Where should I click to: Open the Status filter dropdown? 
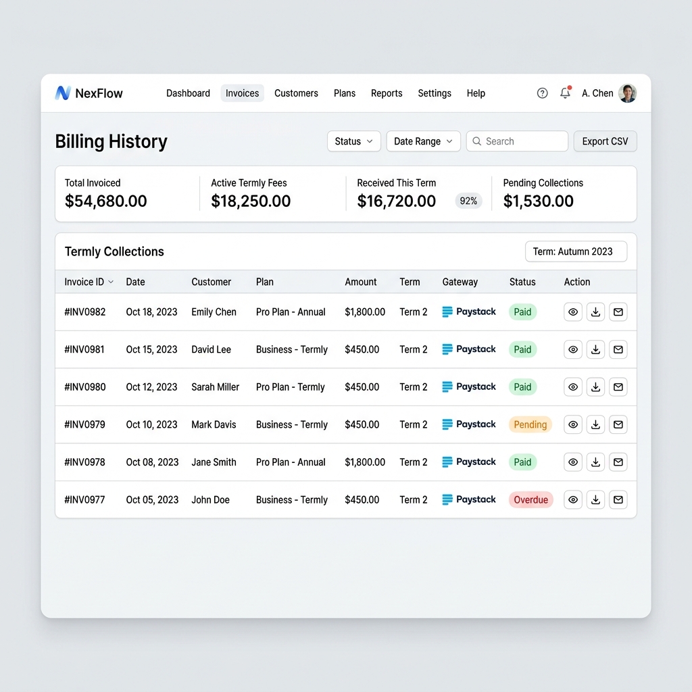tap(353, 141)
